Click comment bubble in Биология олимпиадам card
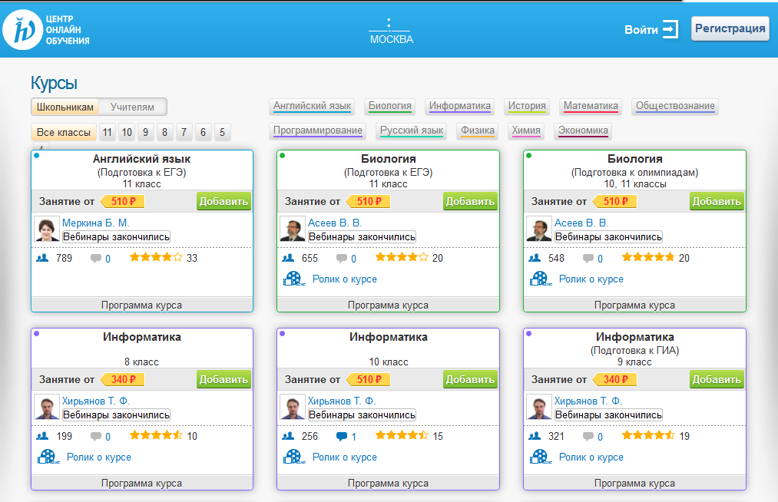 click(x=588, y=259)
